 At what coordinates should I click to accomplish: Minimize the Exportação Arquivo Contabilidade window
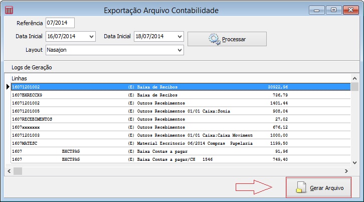[x=316, y=10]
